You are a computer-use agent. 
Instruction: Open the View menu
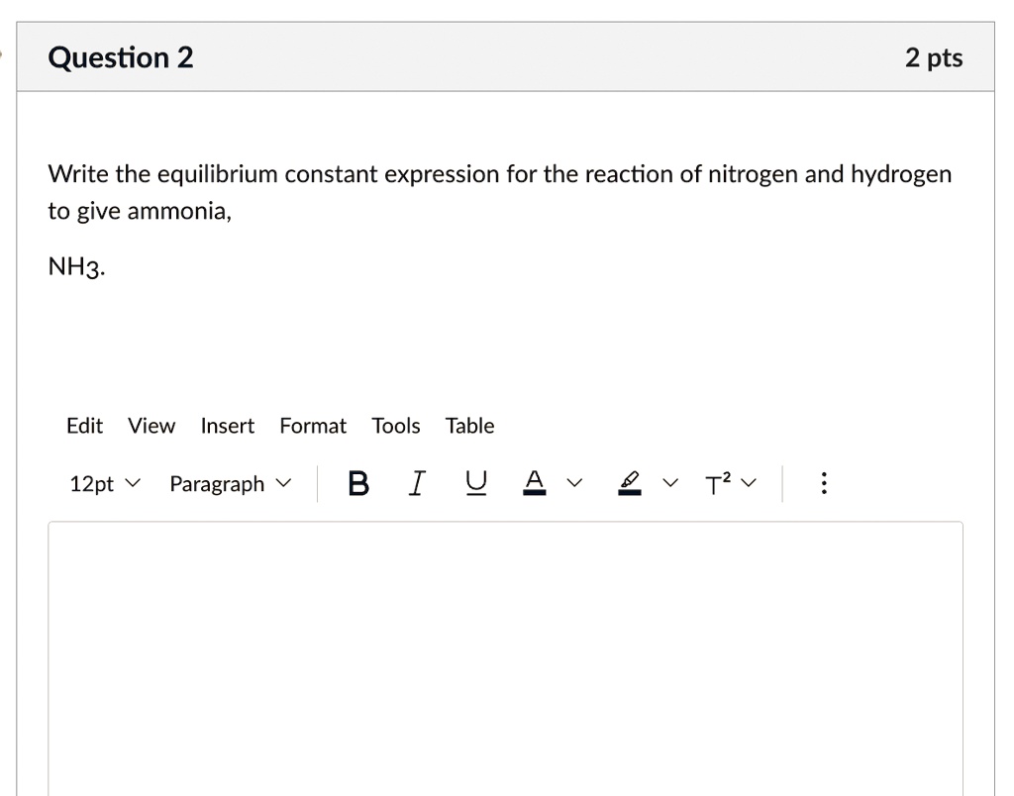click(x=151, y=426)
